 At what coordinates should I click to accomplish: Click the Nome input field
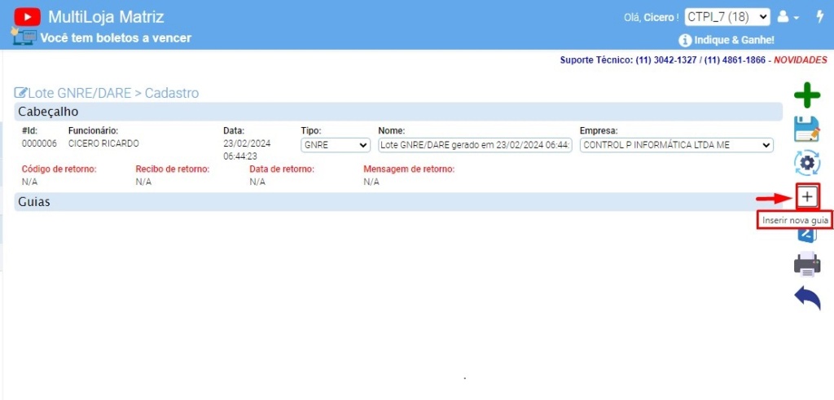[x=475, y=145]
